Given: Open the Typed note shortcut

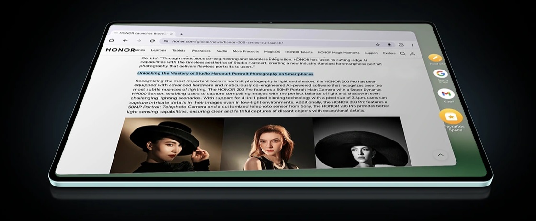Looking at the screenshot, I should click(x=435, y=58).
